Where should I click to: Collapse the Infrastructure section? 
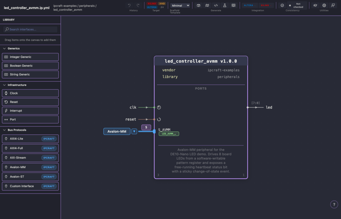[4, 85]
